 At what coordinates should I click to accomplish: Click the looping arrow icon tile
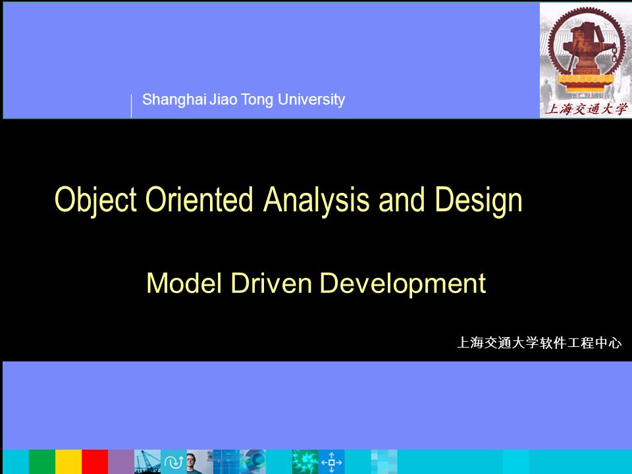pos(174,461)
